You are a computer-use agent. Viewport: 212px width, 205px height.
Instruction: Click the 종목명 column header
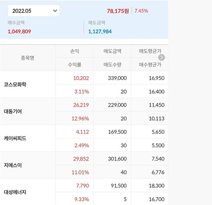(x=27, y=58)
